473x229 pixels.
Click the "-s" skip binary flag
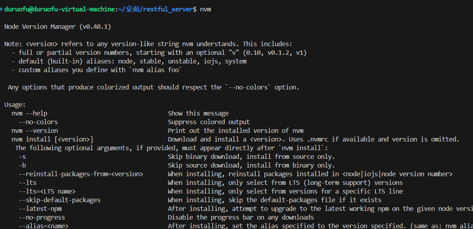[x=22, y=156]
